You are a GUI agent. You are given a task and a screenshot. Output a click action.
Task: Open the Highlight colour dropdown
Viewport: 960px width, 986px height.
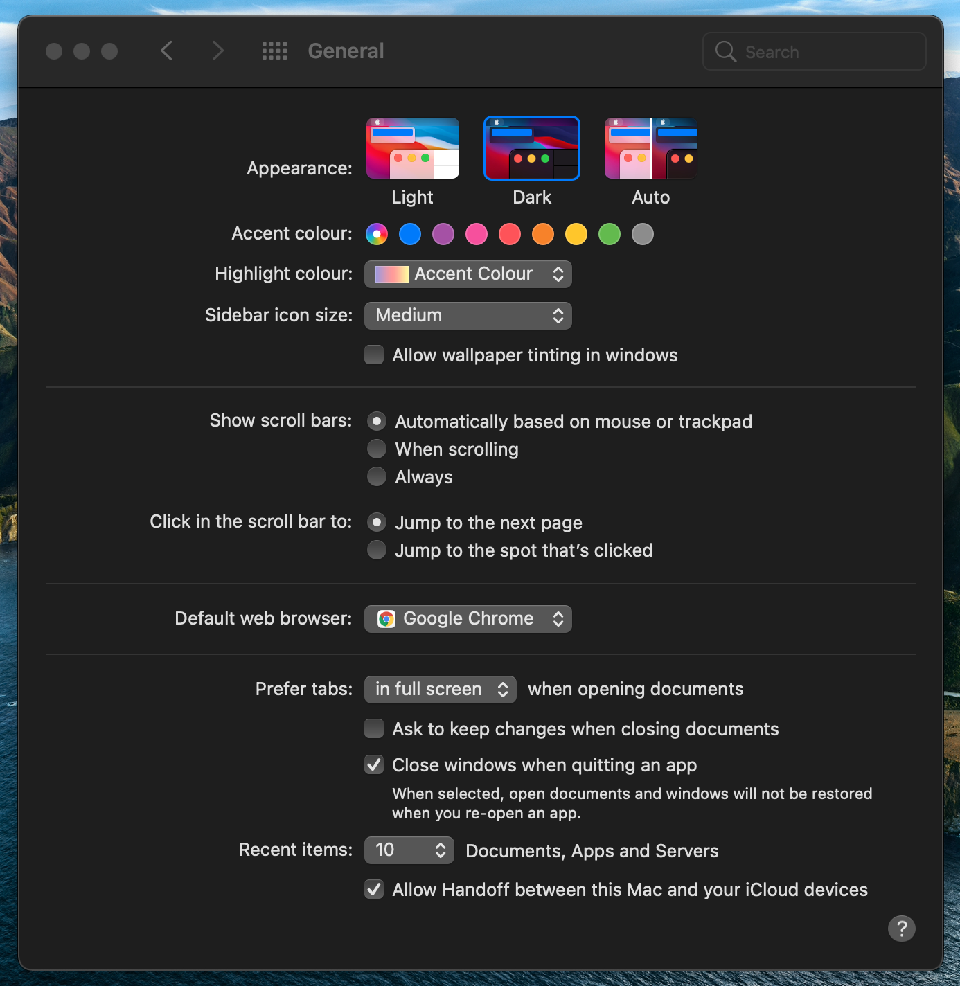(x=468, y=274)
